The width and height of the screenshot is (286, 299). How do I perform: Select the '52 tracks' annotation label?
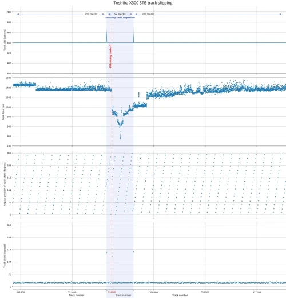tap(120, 14)
